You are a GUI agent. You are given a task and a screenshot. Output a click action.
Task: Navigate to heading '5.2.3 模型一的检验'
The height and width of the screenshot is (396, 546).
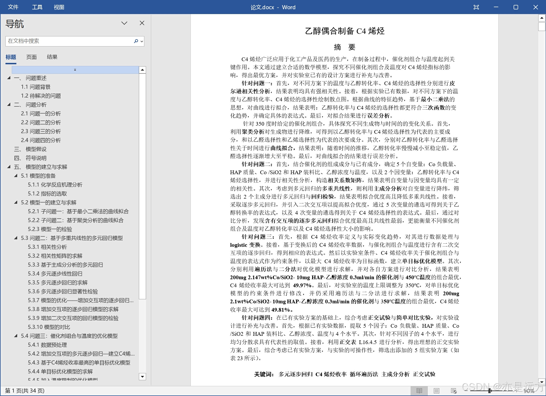coord(50,229)
